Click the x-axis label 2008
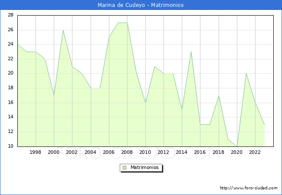Viewport: 282px width, 195px height. point(127,152)
